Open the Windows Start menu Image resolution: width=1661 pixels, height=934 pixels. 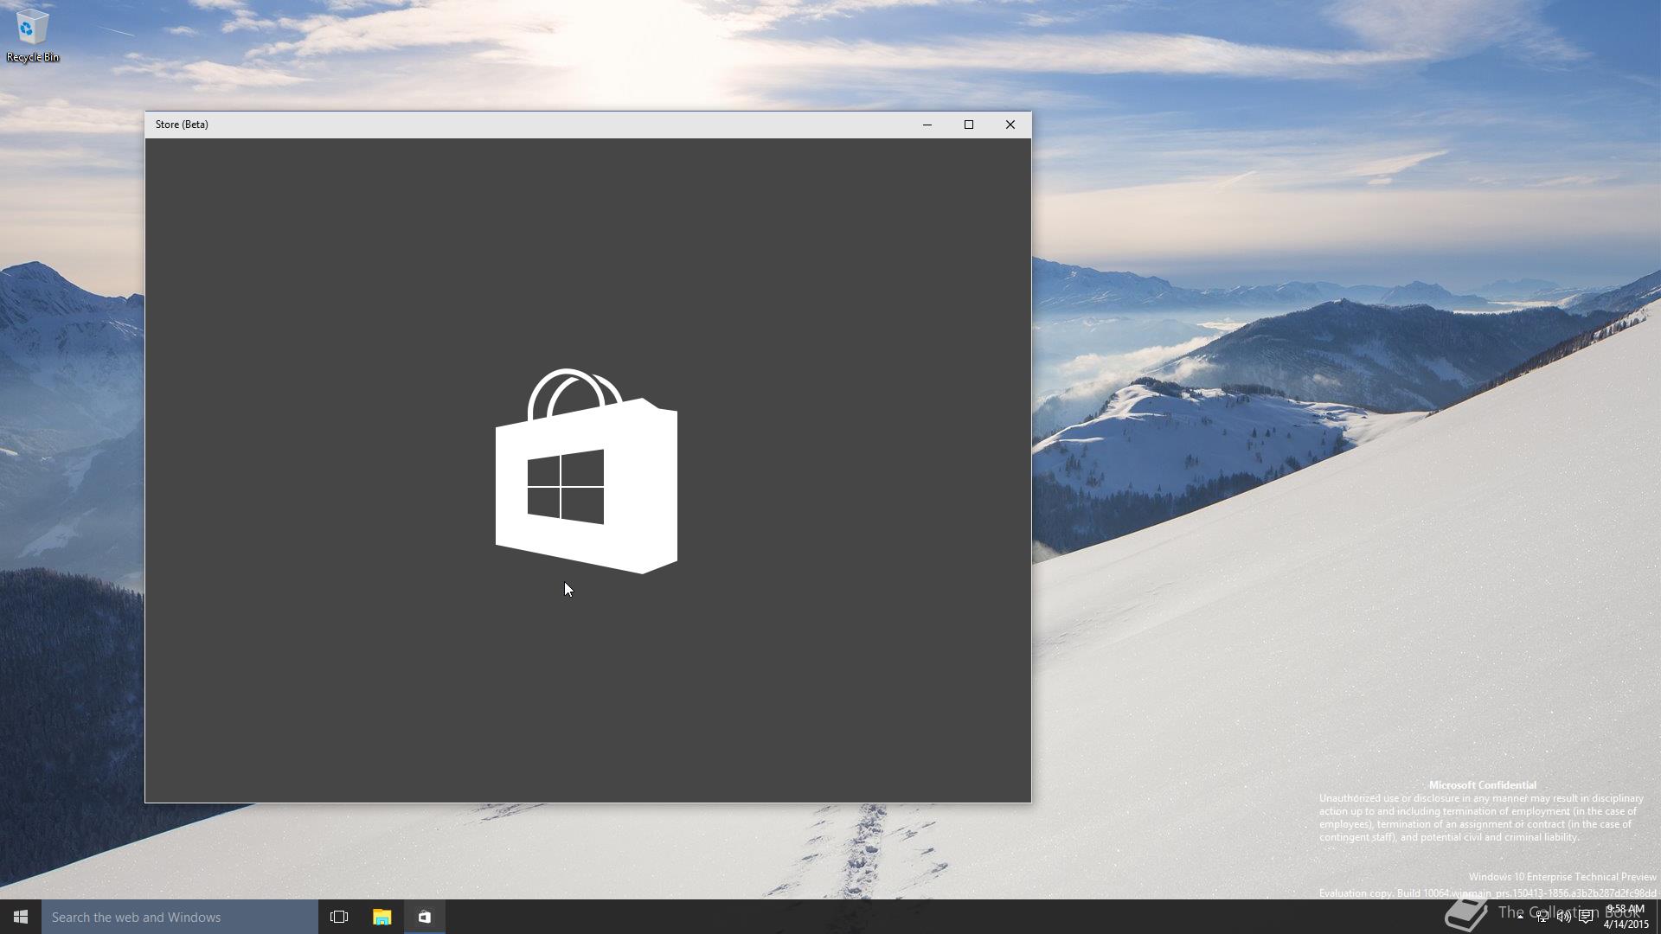pyautogui.click(x=21, y=917)
